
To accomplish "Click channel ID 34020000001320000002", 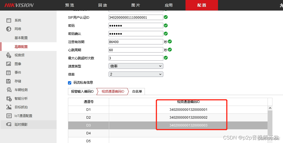I will (188, 118).
